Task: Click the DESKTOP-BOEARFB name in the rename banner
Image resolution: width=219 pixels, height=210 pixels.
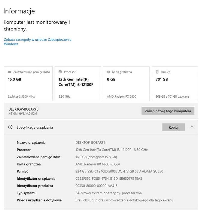Action: point(23,109)
